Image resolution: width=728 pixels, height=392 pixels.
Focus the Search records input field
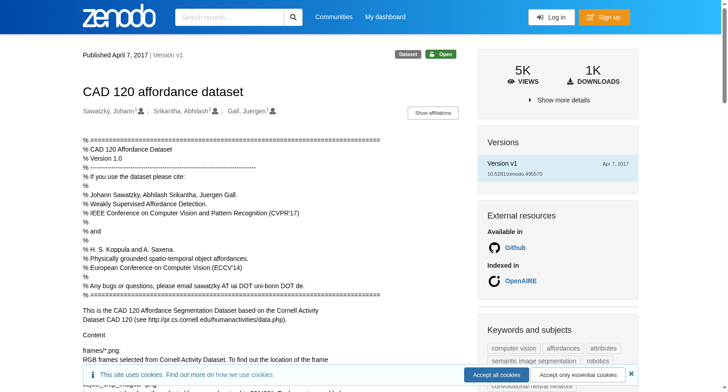(229, 17)
